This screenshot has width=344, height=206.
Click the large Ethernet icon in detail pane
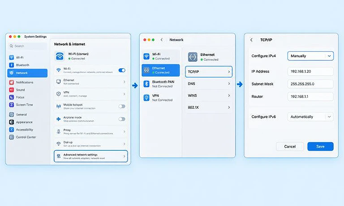click(x=193, y=57)
